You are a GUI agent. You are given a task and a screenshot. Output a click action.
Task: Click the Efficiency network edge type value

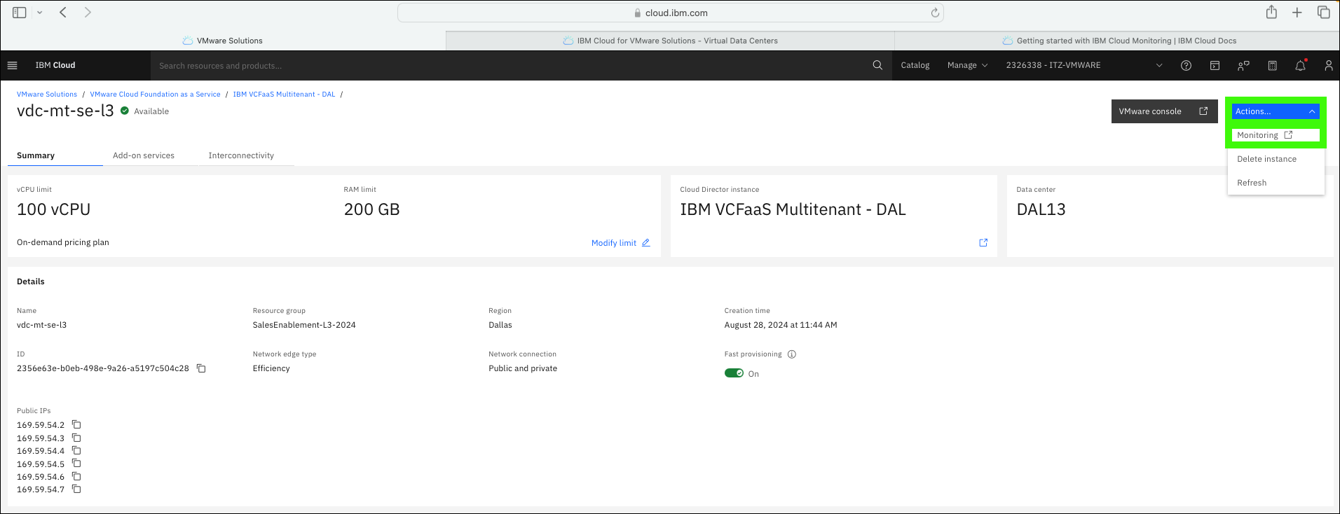[271, 368]
